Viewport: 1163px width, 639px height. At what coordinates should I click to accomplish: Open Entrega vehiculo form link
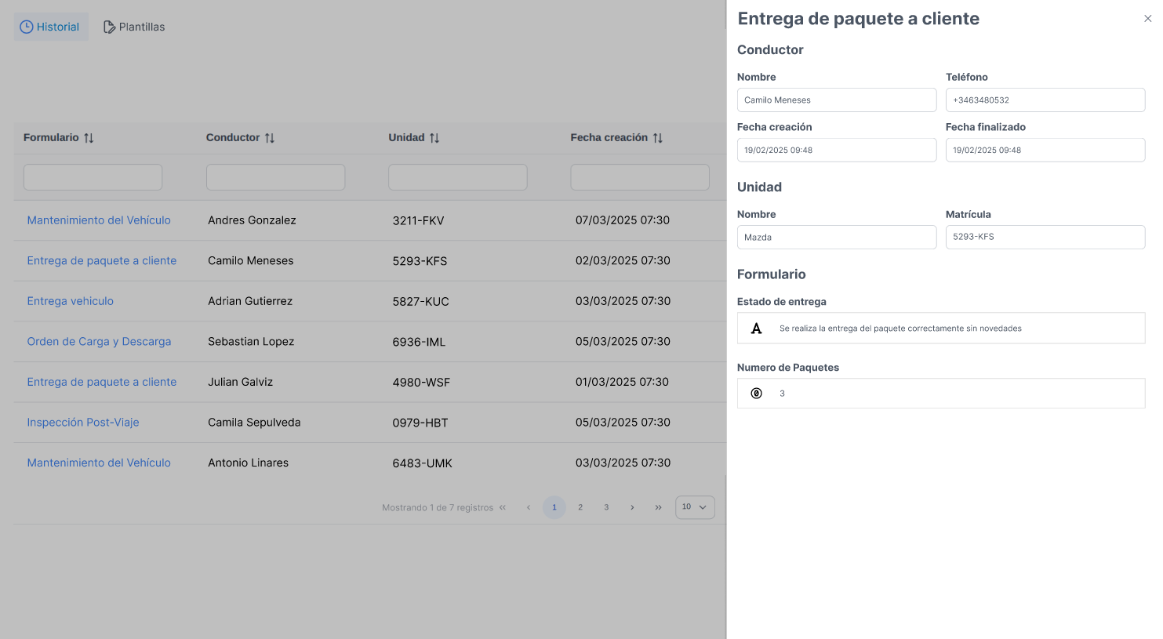(x=71, y=301)
